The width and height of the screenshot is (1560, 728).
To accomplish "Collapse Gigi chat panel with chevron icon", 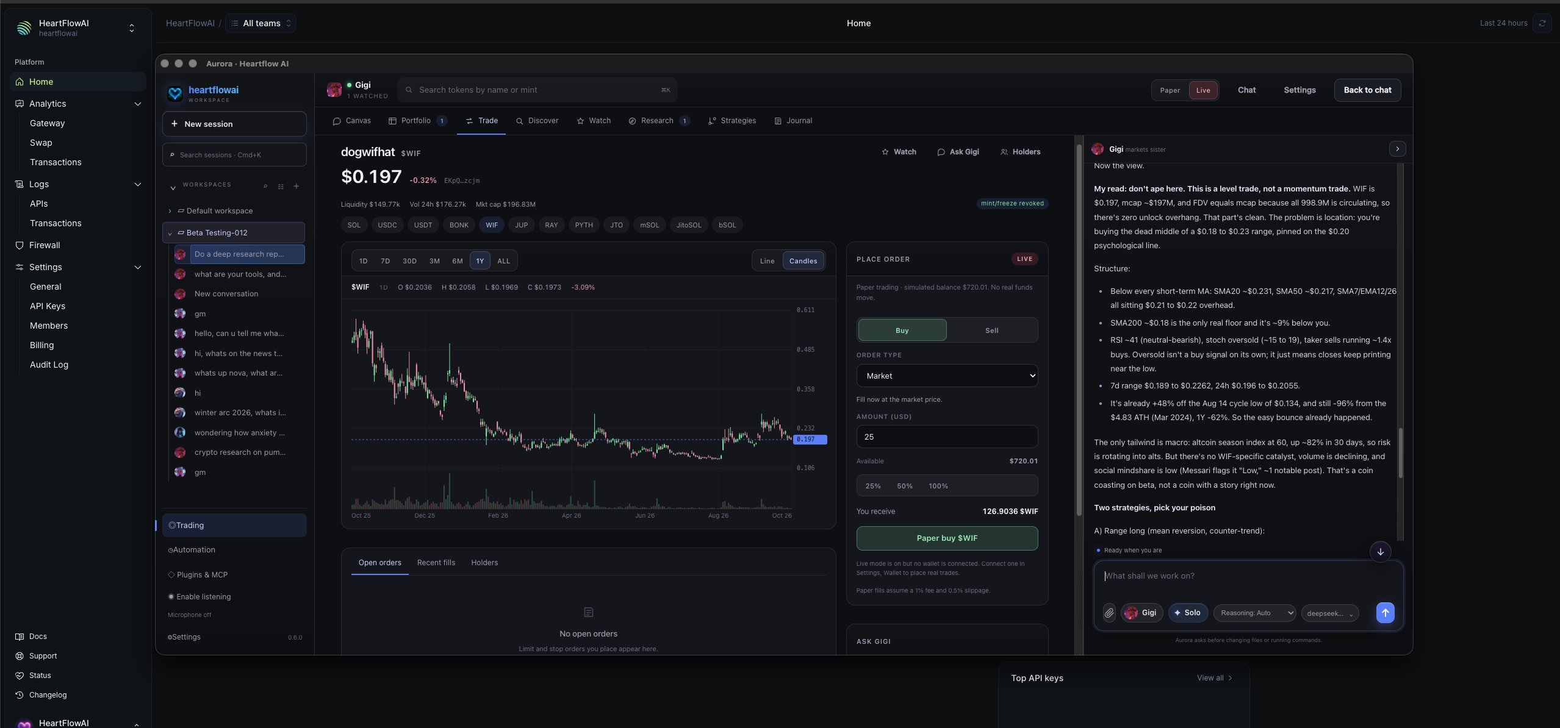I will [x=1397, y=149].
